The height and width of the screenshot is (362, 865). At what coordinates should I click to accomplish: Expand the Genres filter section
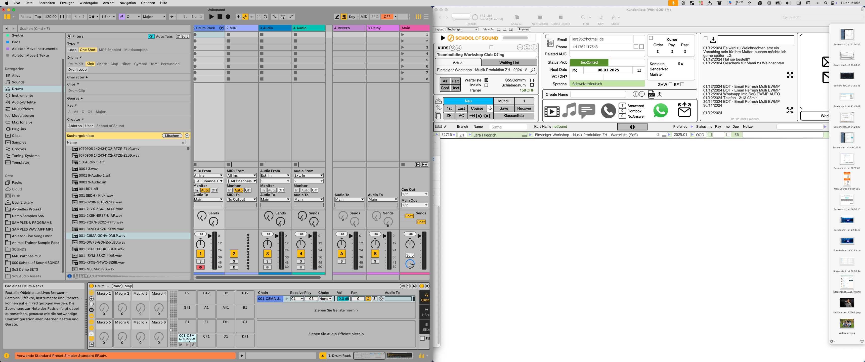pos(75,98)
